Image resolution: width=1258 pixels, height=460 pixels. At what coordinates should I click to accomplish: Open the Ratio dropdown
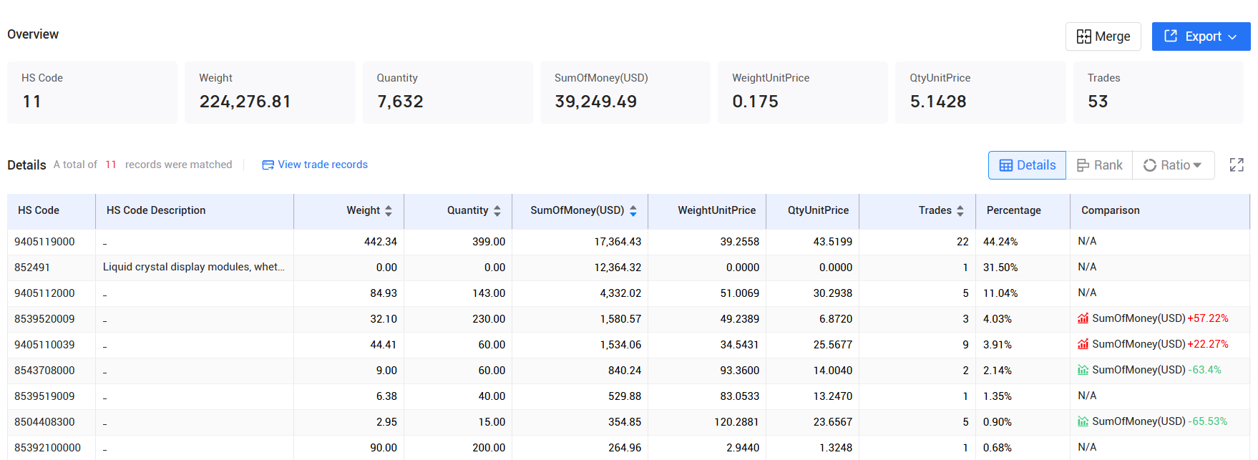(x=1173, y=165)
